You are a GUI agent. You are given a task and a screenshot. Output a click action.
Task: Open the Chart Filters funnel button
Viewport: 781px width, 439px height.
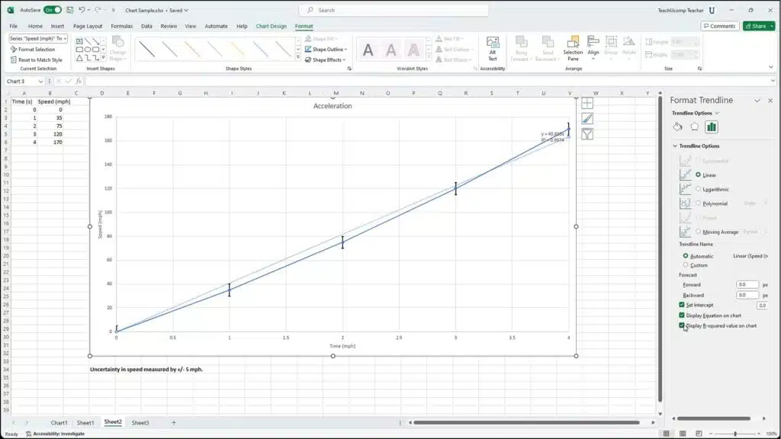point(587,134)
